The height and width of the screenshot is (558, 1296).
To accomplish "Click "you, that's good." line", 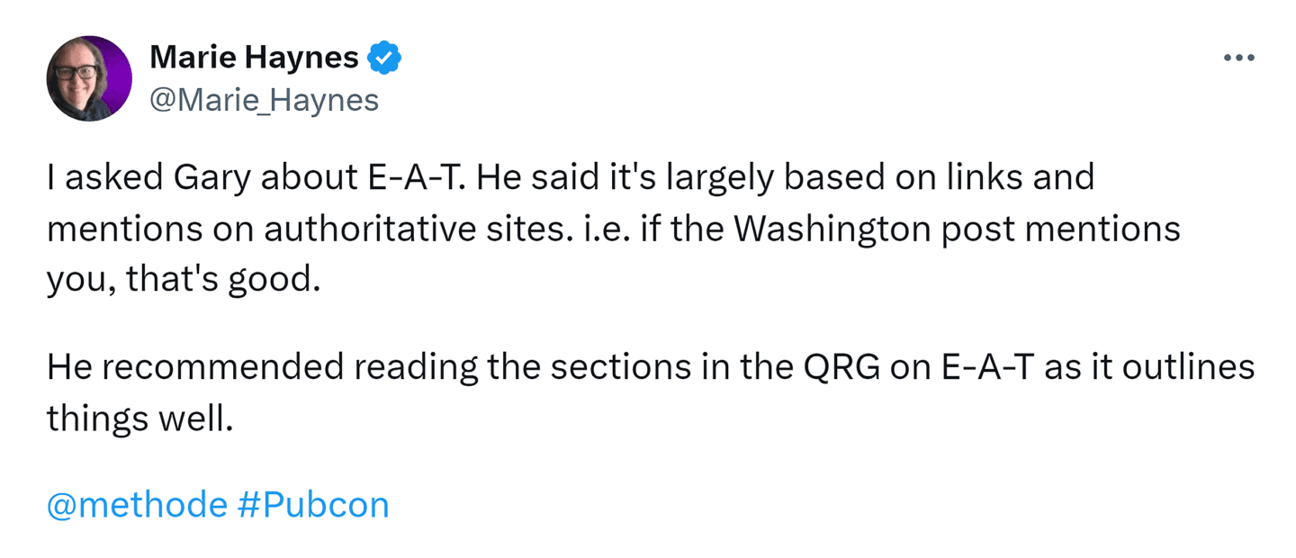I will pyautogui.click(x=184, y=280).
